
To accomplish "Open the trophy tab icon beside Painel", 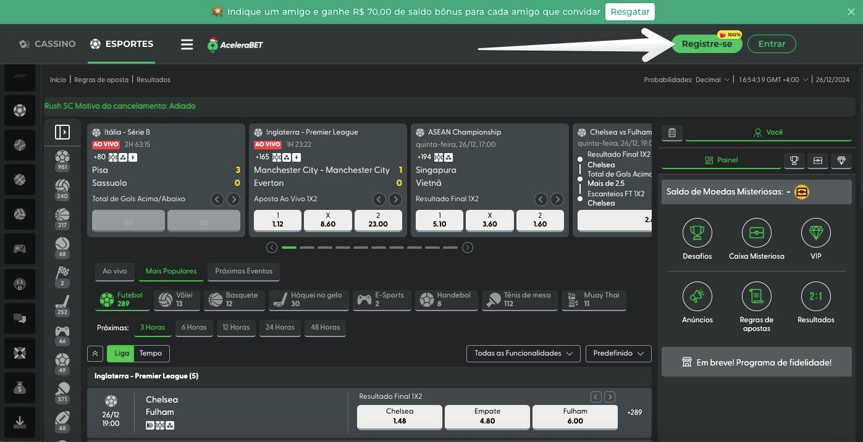I will [794, 161].
